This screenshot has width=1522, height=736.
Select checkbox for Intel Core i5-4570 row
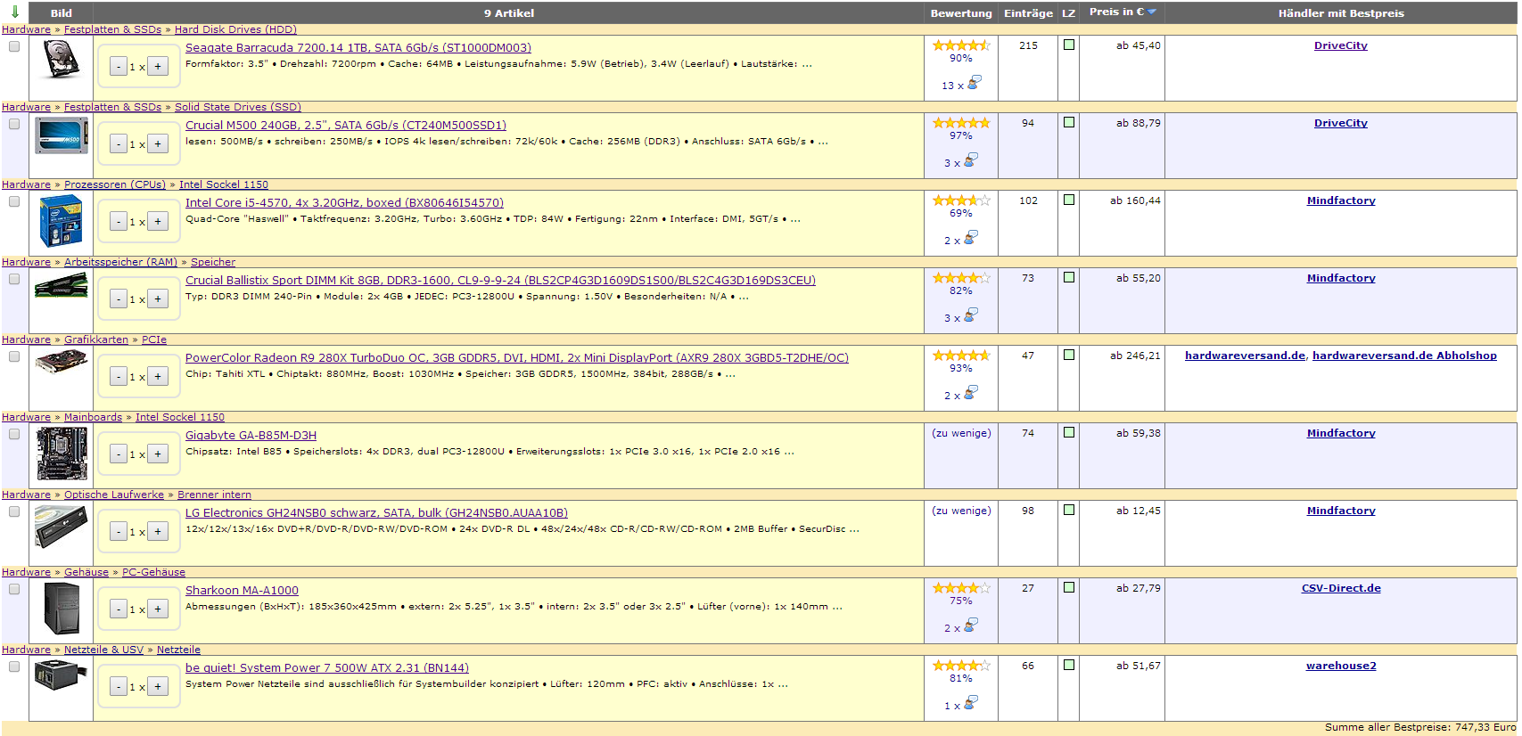[x=14, y=201]
